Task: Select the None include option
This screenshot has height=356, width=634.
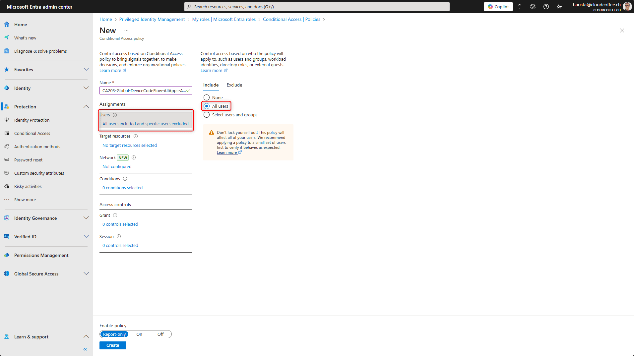Action: [207, 97]
